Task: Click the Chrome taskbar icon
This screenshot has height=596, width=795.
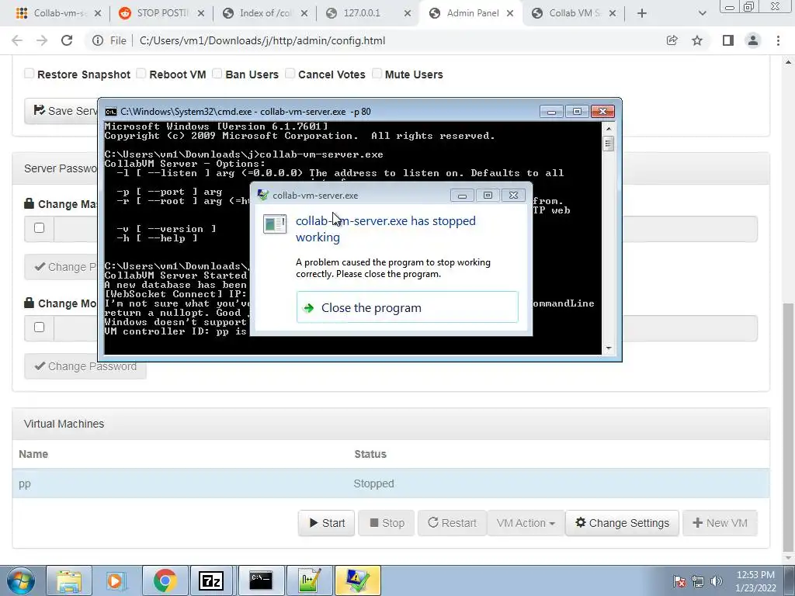Action: click(x=165, y=580)
